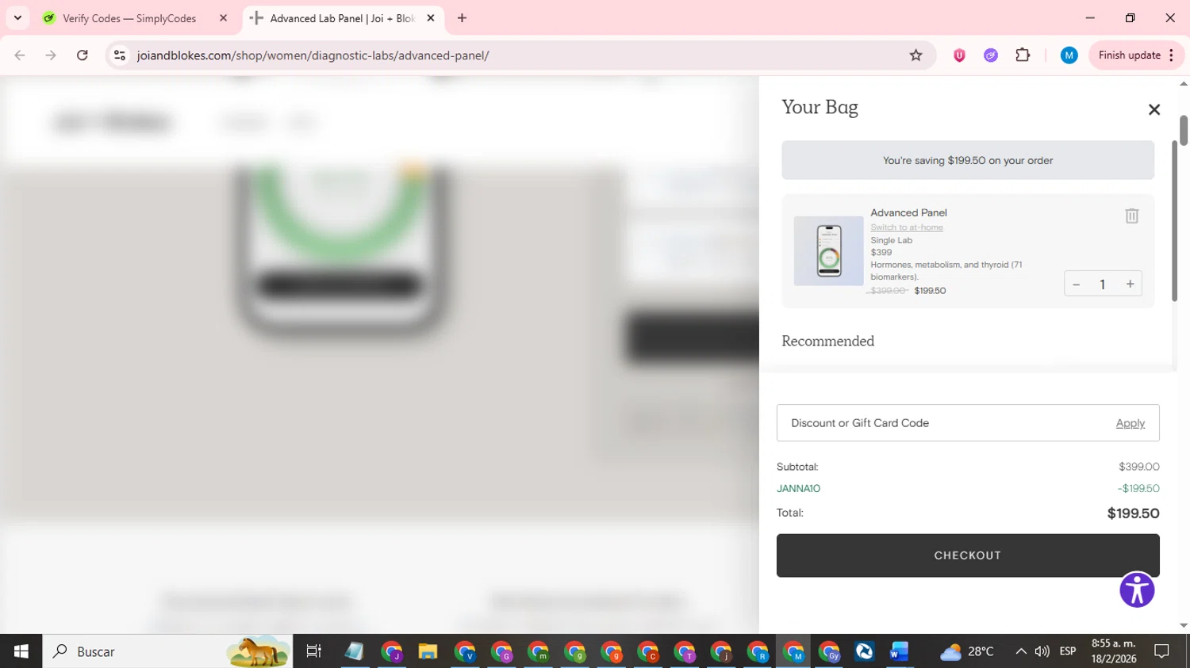
Task: View site information icon in address bar
Action: tap(120, 55)
